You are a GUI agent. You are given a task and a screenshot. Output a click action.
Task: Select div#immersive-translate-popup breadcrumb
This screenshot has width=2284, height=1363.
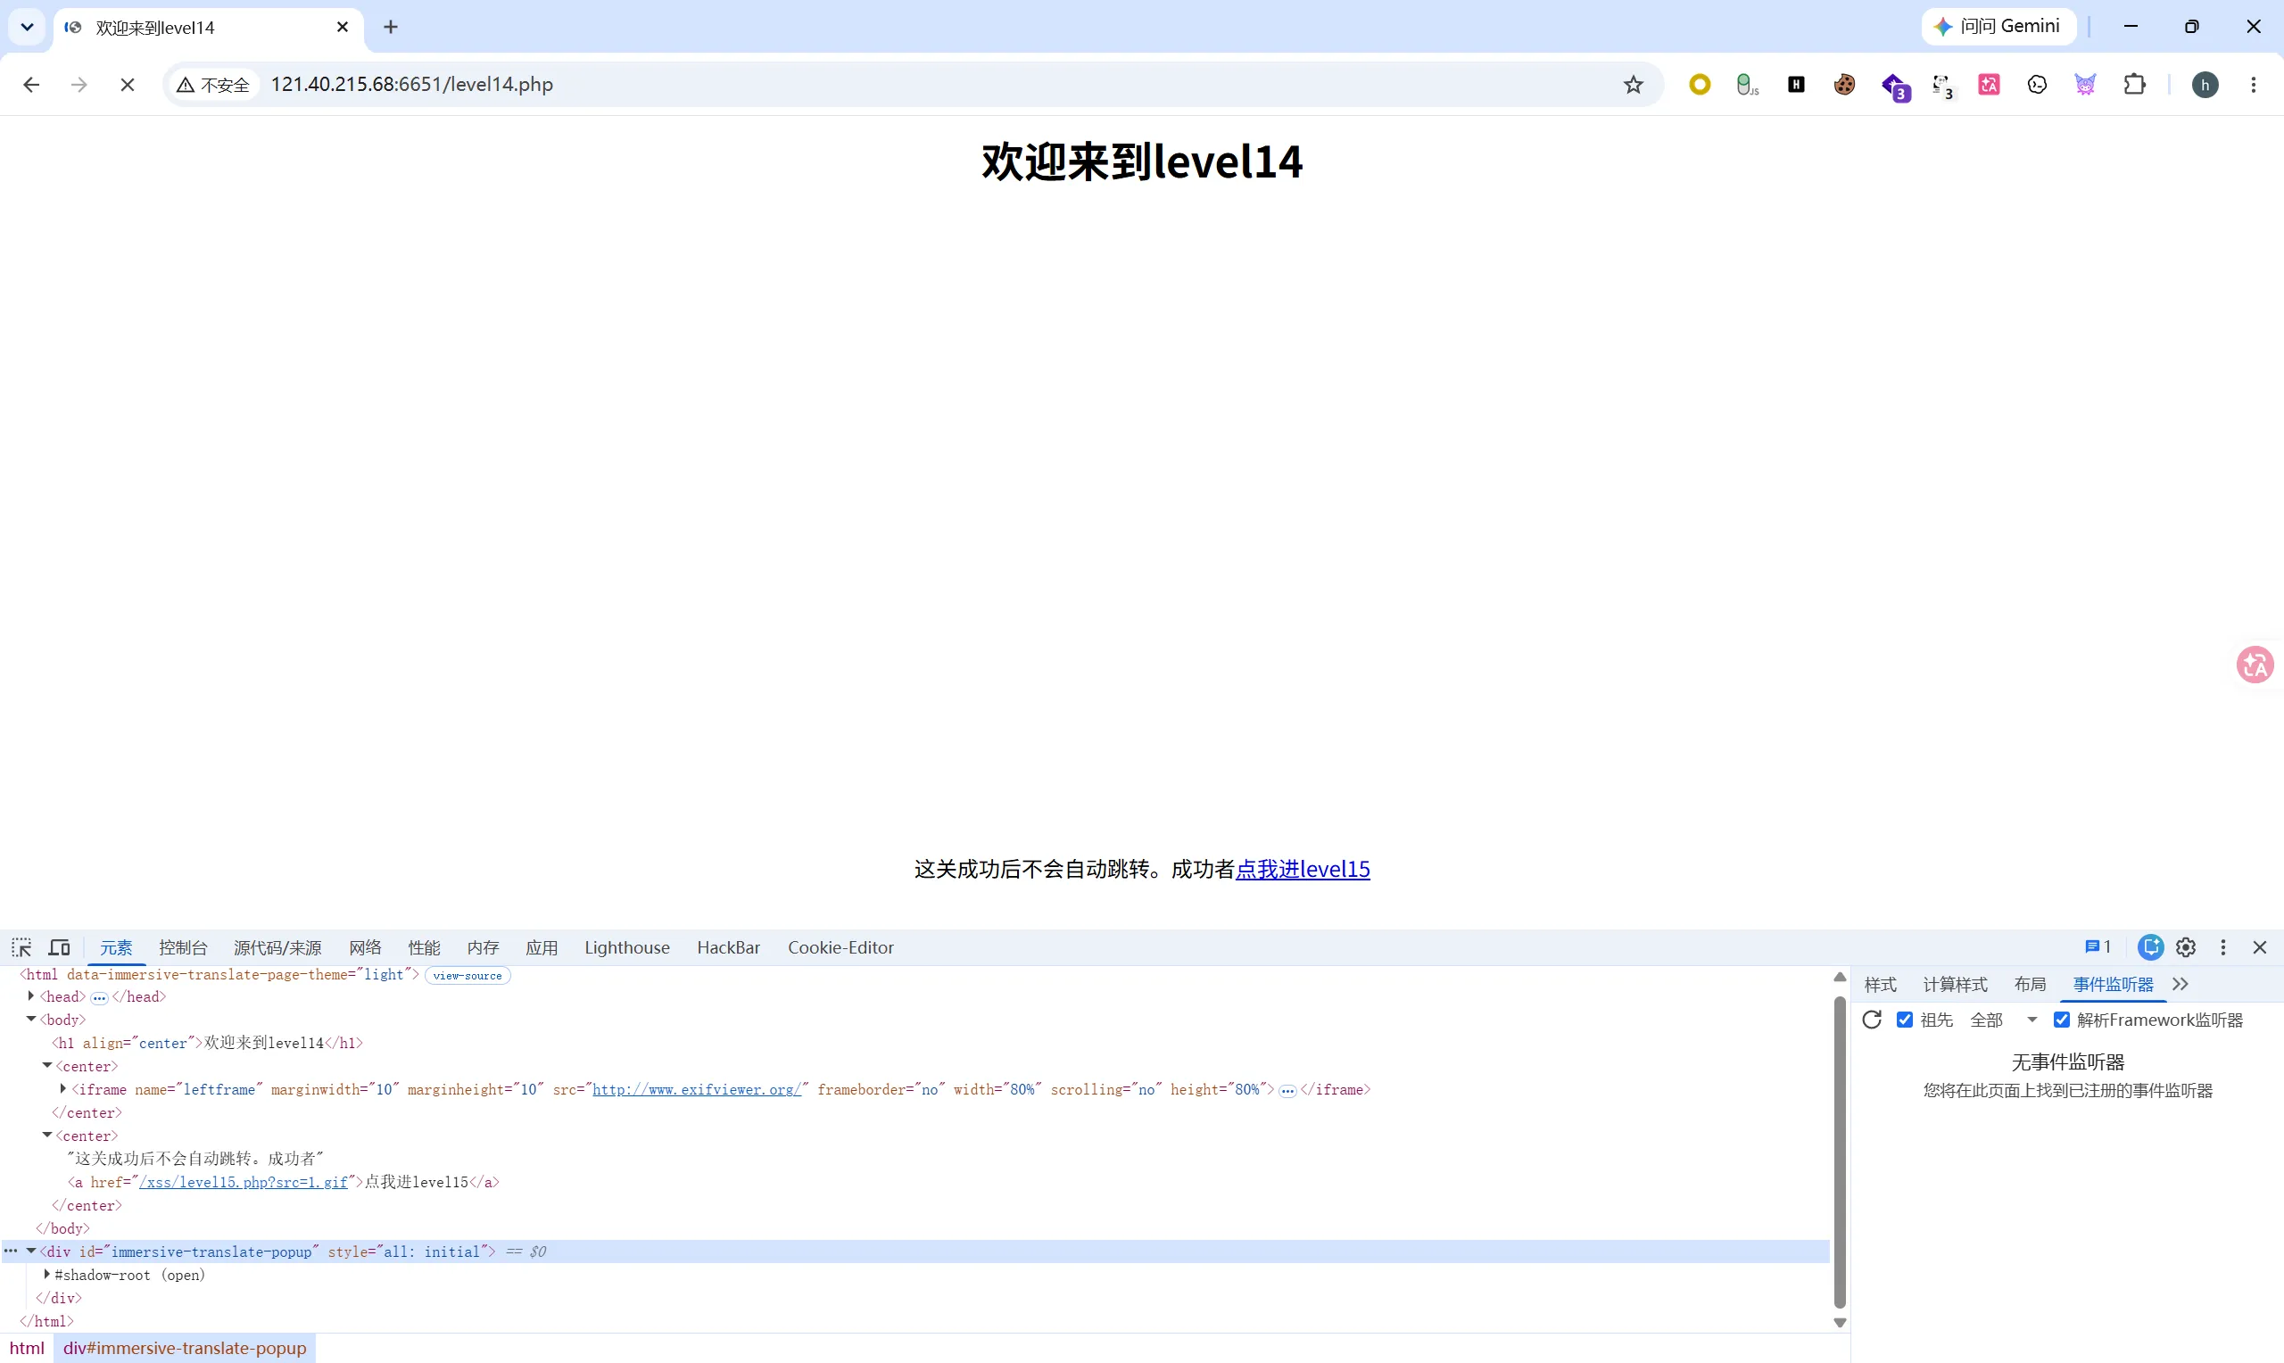[x=185, y=1347]
